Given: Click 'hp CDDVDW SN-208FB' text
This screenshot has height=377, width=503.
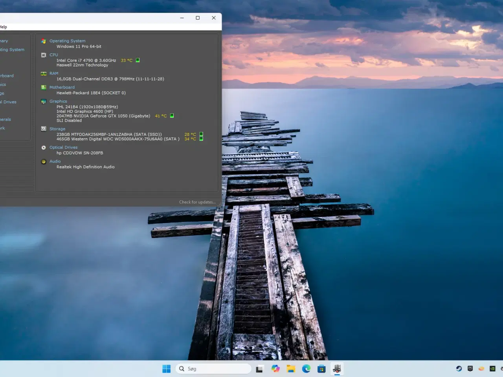Looking at the screenshot, I should 80,153.
